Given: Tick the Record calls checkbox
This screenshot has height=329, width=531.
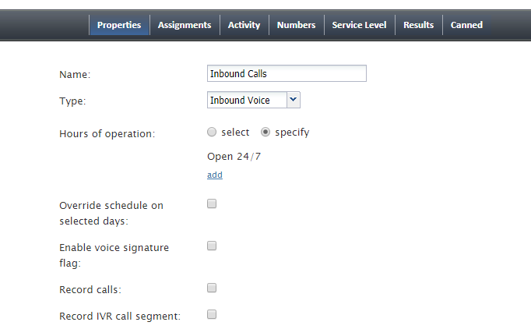Looking at the screenshot, I should (x=212, y=288).
